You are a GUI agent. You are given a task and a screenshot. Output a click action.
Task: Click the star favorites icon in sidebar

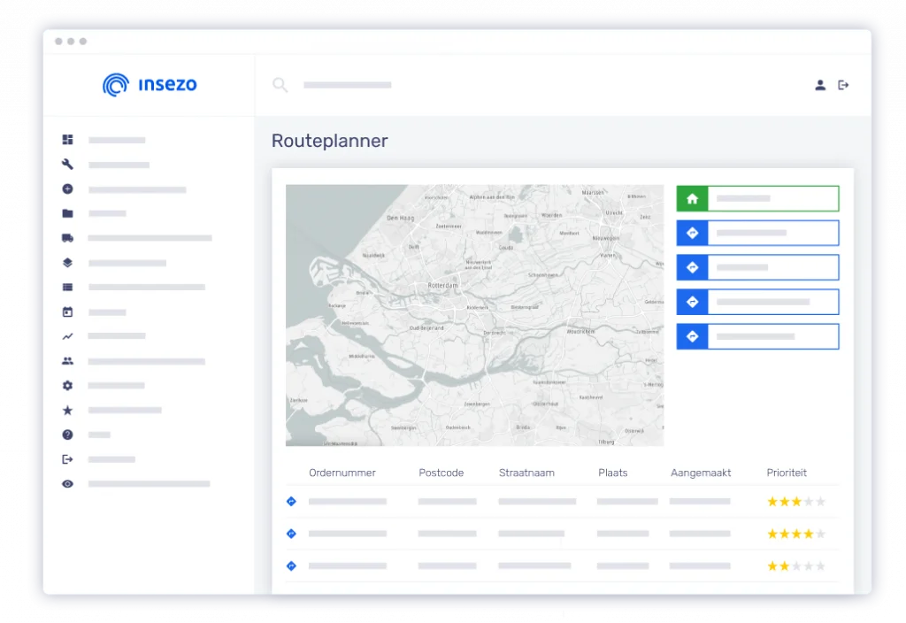(67, 411)
